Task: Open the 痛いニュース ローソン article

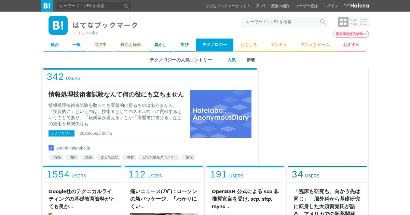Action: [x=164, y=199]
